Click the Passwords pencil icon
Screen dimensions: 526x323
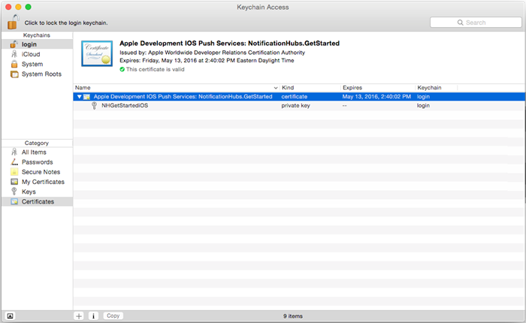click(x=14, y=162)
